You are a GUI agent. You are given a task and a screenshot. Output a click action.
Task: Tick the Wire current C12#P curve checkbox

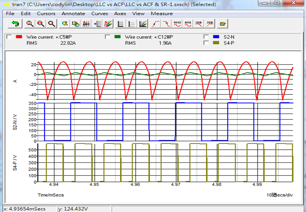tap(108, 37)
